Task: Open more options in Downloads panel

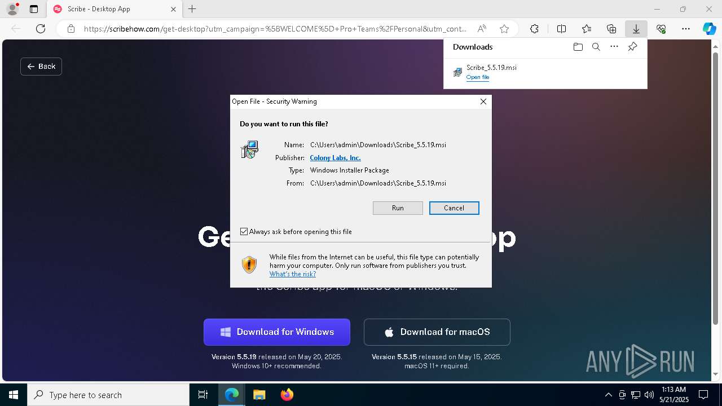Action: 614,47
